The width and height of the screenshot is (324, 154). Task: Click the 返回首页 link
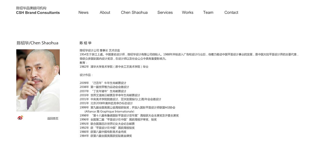point(53,118)
